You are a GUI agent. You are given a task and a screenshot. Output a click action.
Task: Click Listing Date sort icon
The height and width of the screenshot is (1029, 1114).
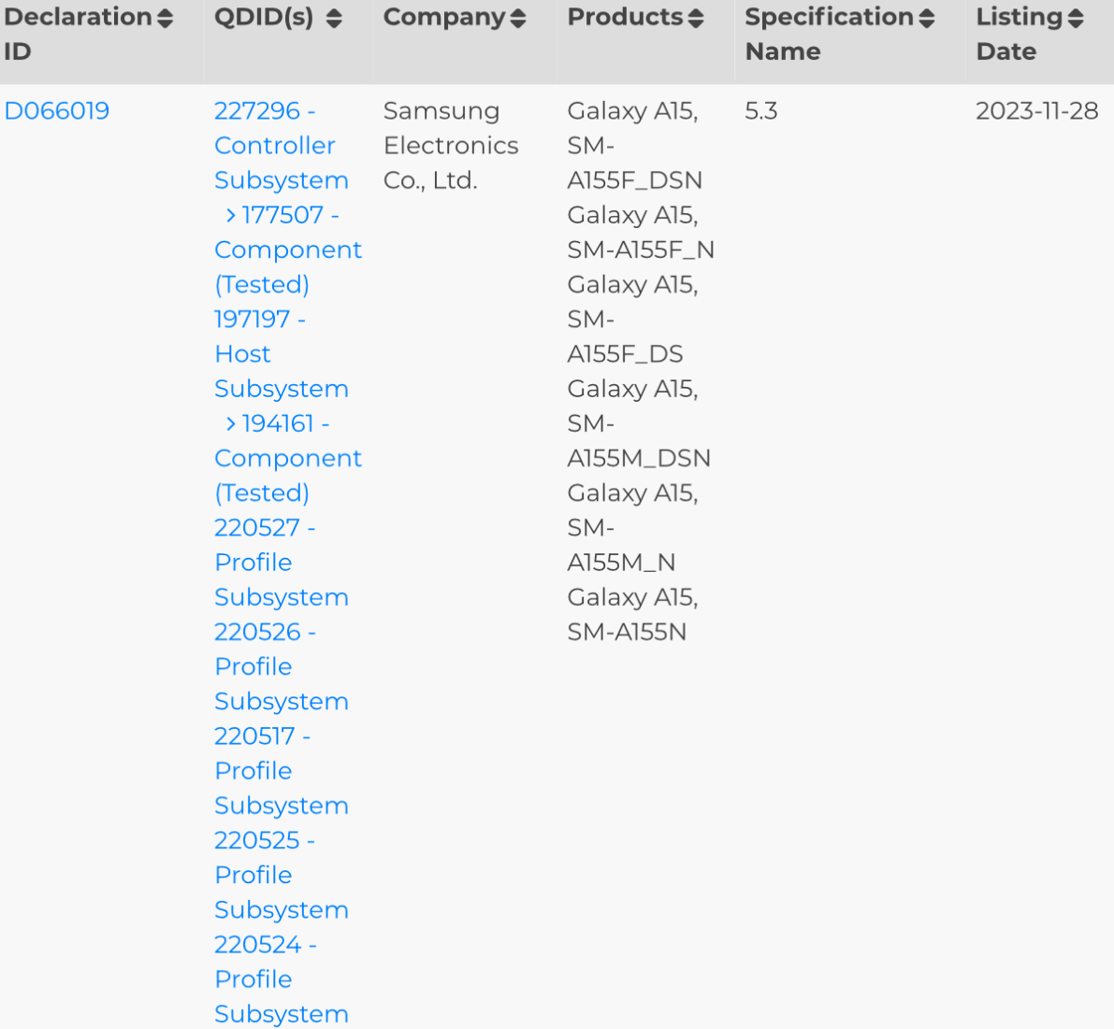click(1076, 18)
